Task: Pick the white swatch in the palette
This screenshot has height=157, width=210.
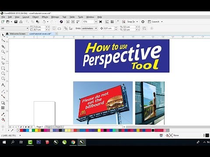Action: [30, 130]
